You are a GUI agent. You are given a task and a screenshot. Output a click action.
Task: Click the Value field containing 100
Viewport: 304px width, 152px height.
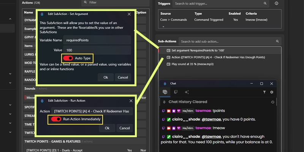coord(97,50)
